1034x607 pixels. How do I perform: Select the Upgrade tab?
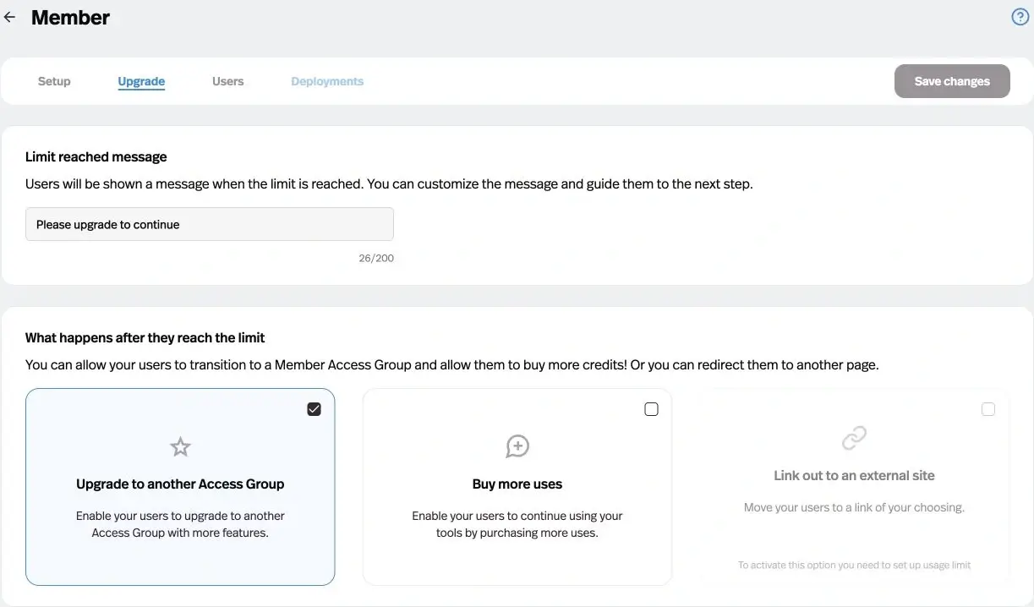pos(141,81)
